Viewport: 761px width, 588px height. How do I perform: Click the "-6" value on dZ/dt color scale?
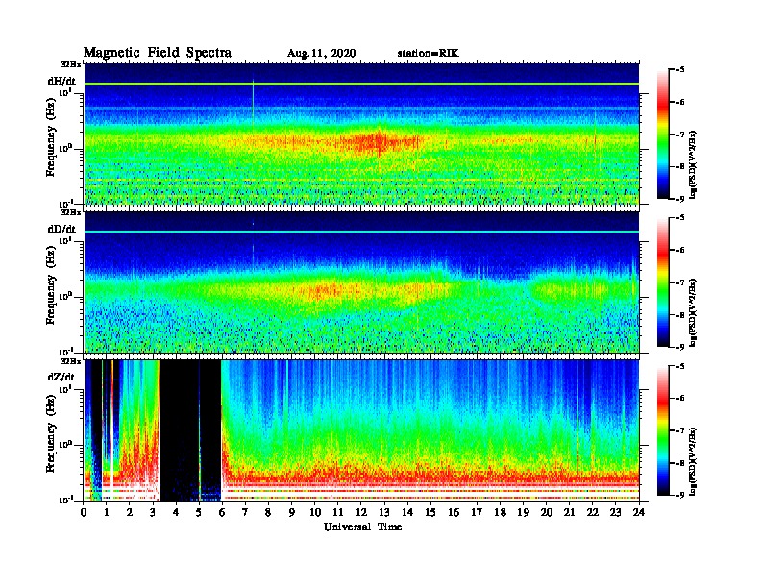(680, 398)
